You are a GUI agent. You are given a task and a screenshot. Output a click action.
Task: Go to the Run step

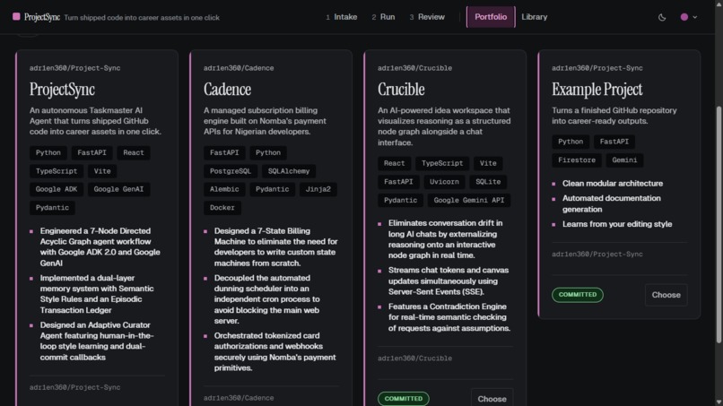point(383,17)
